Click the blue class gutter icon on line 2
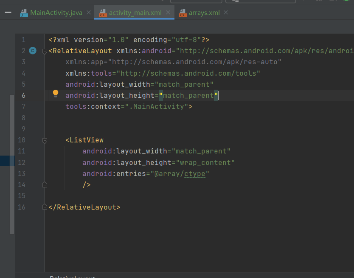Image resolution: width=354 pixels, height=278 pixels. point(33,51)
